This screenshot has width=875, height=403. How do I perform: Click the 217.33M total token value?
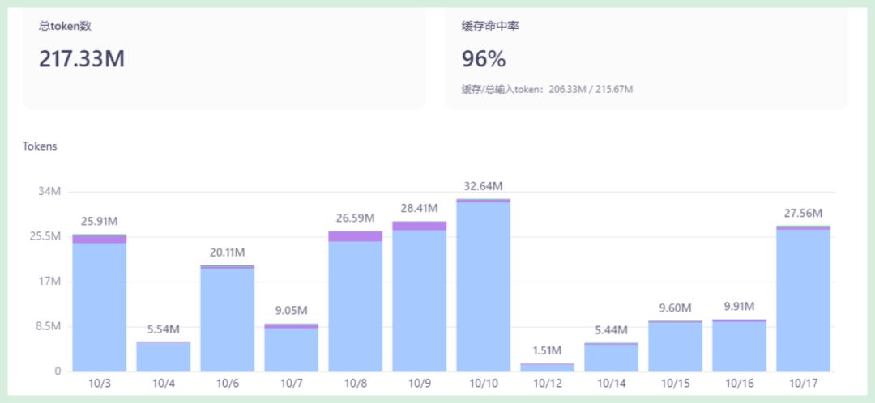coord(82,59)
